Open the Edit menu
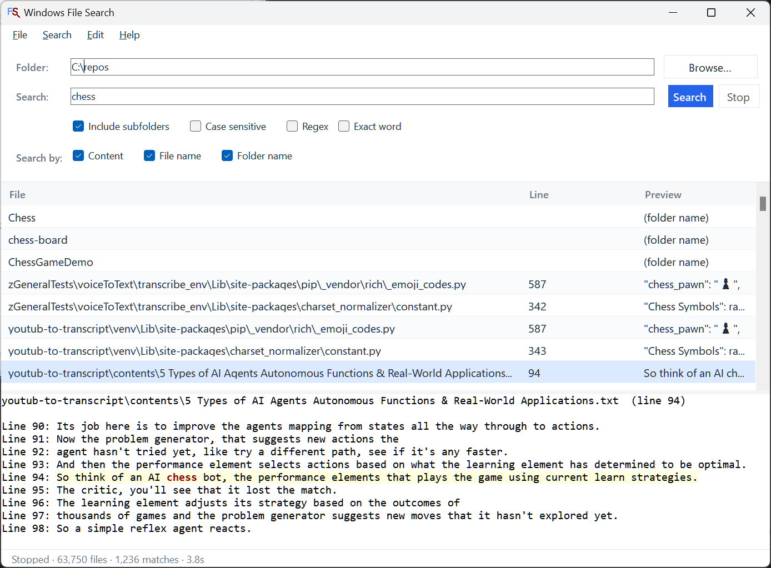771x568 pixels. click(x=96, y=35)
